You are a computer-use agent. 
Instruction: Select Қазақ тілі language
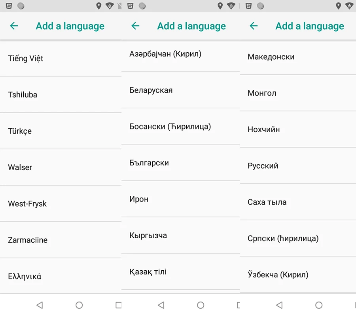click(x=180, y=271)
